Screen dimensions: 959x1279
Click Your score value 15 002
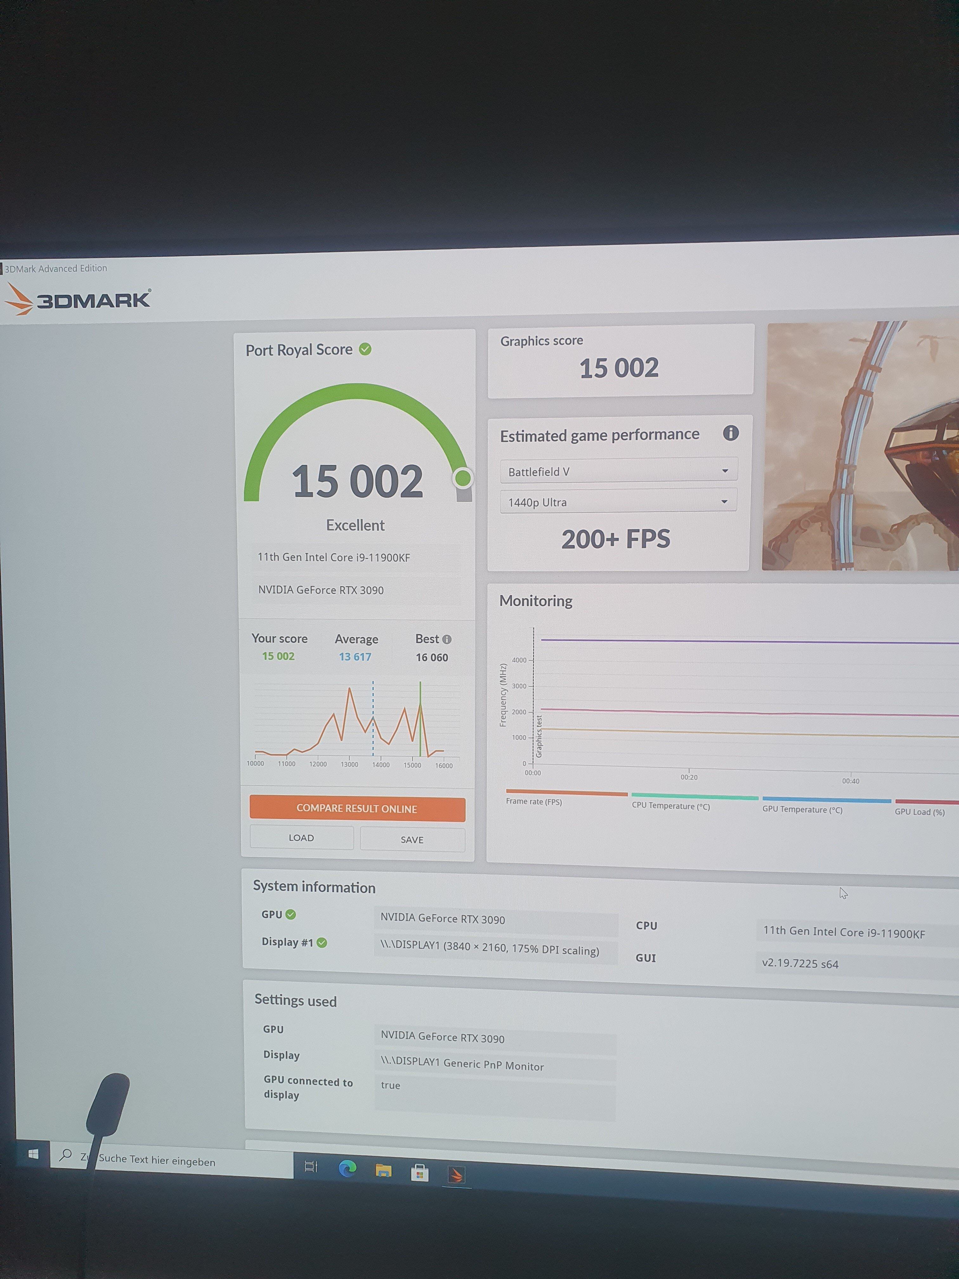pyautogui.click(x=278, y=656)
